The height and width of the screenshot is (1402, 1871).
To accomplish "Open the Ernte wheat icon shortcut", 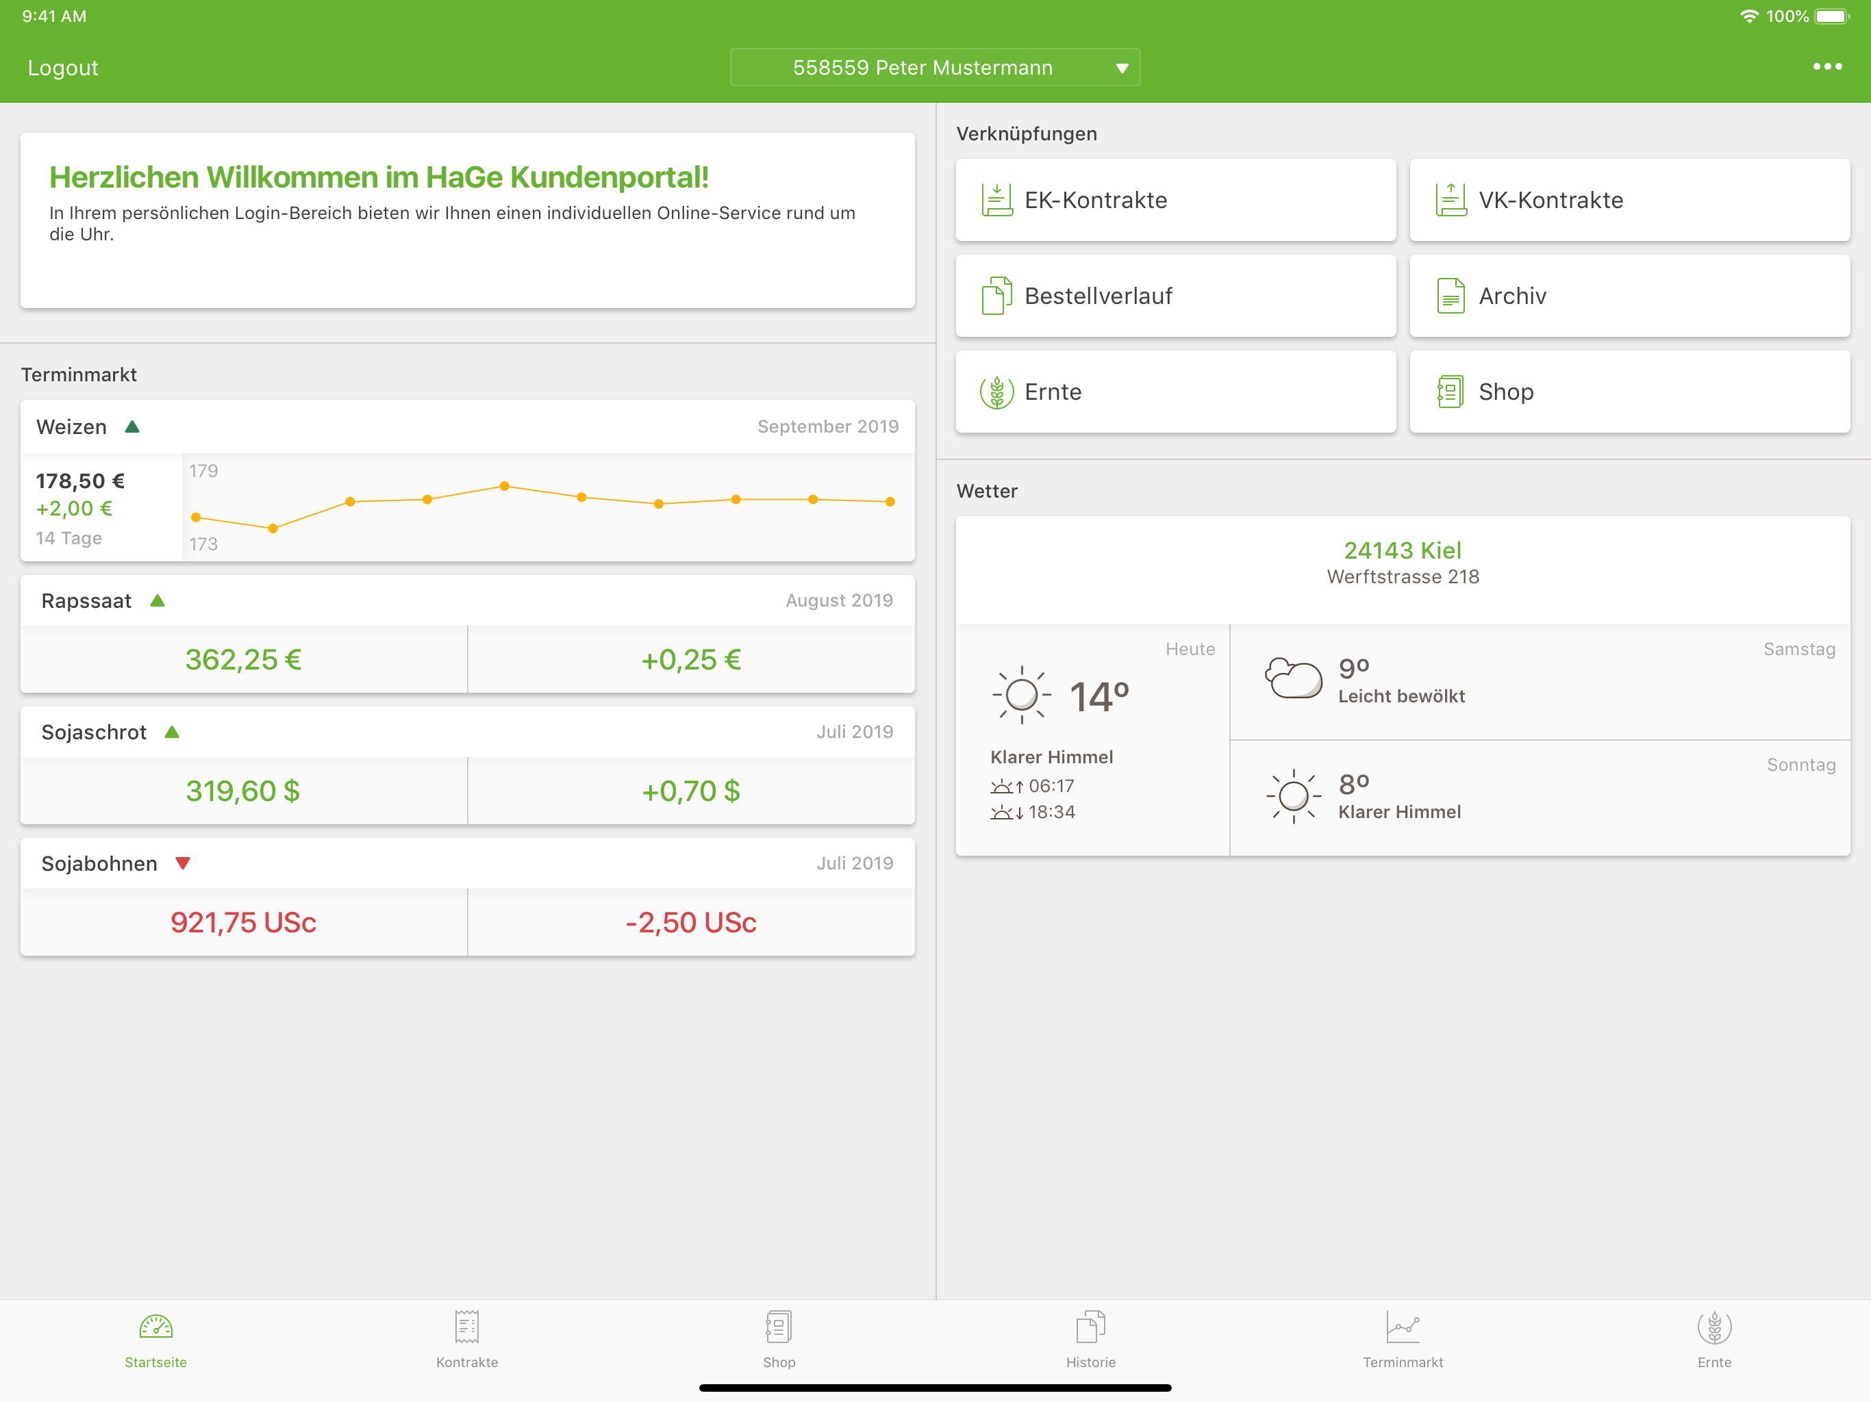I will [997, 392].
